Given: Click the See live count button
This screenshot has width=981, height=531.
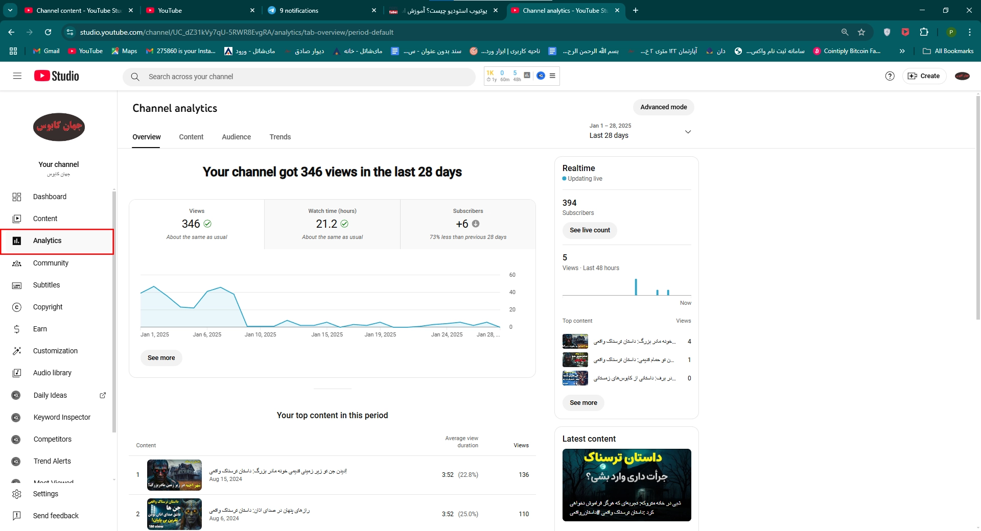Looking at the screenshot, I should [x=590, y=230].
